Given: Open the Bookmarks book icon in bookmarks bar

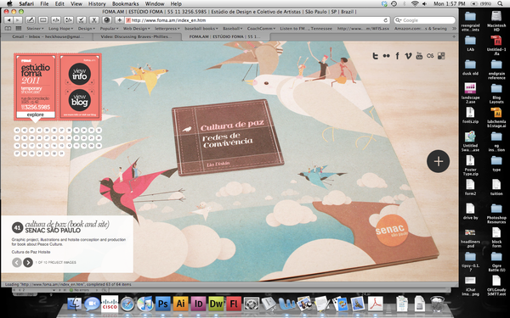Looking at the screenshot, I should (8, 29).
